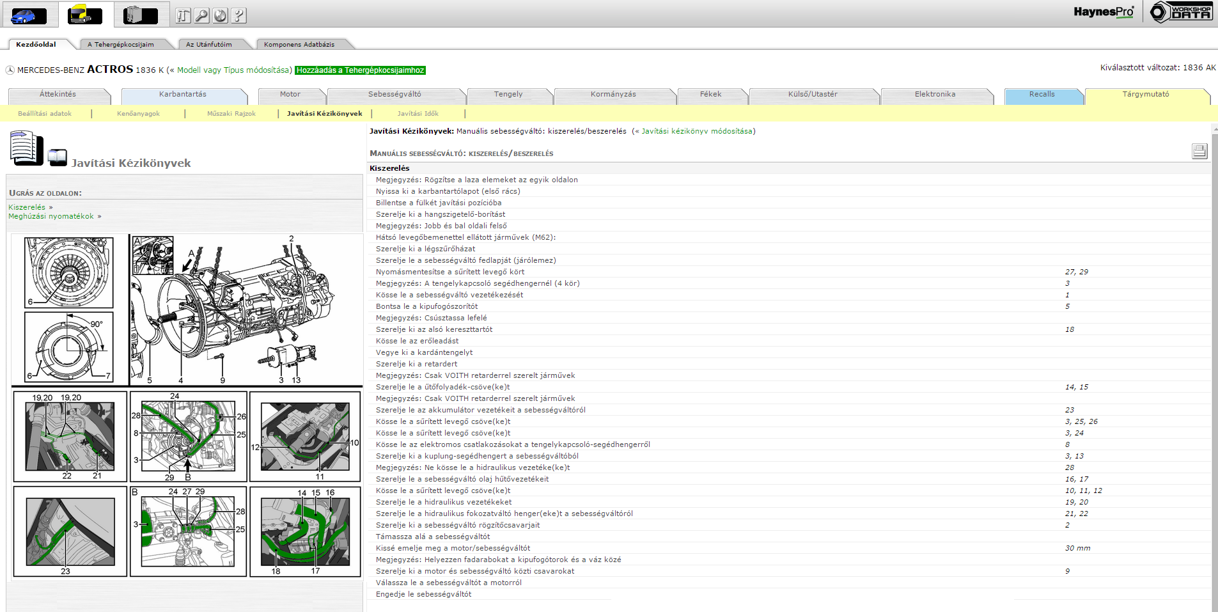Open the Recalls tab
Image resolution: width=1218 pixels, height=612 pixels.
(x=1042, y=95)
